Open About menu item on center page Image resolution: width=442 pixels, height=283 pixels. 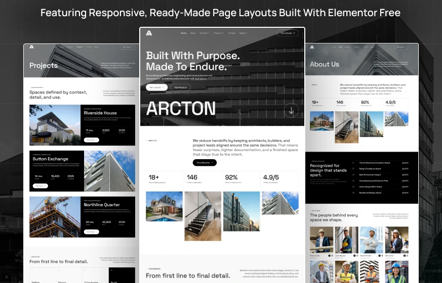tap(193, 33)
